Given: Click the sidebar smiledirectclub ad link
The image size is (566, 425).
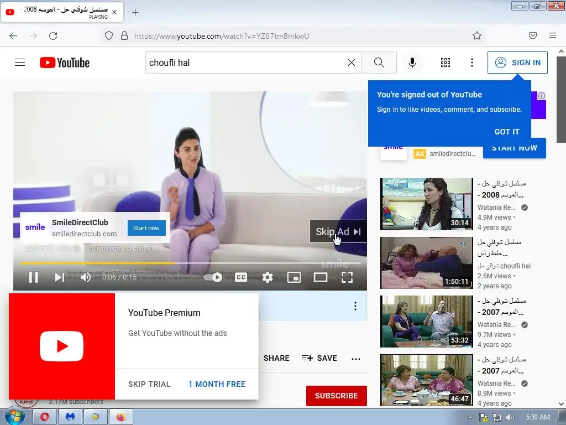Looking at the screenshot, I should [452, 154].
